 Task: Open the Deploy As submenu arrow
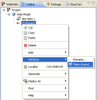[66, 81]
